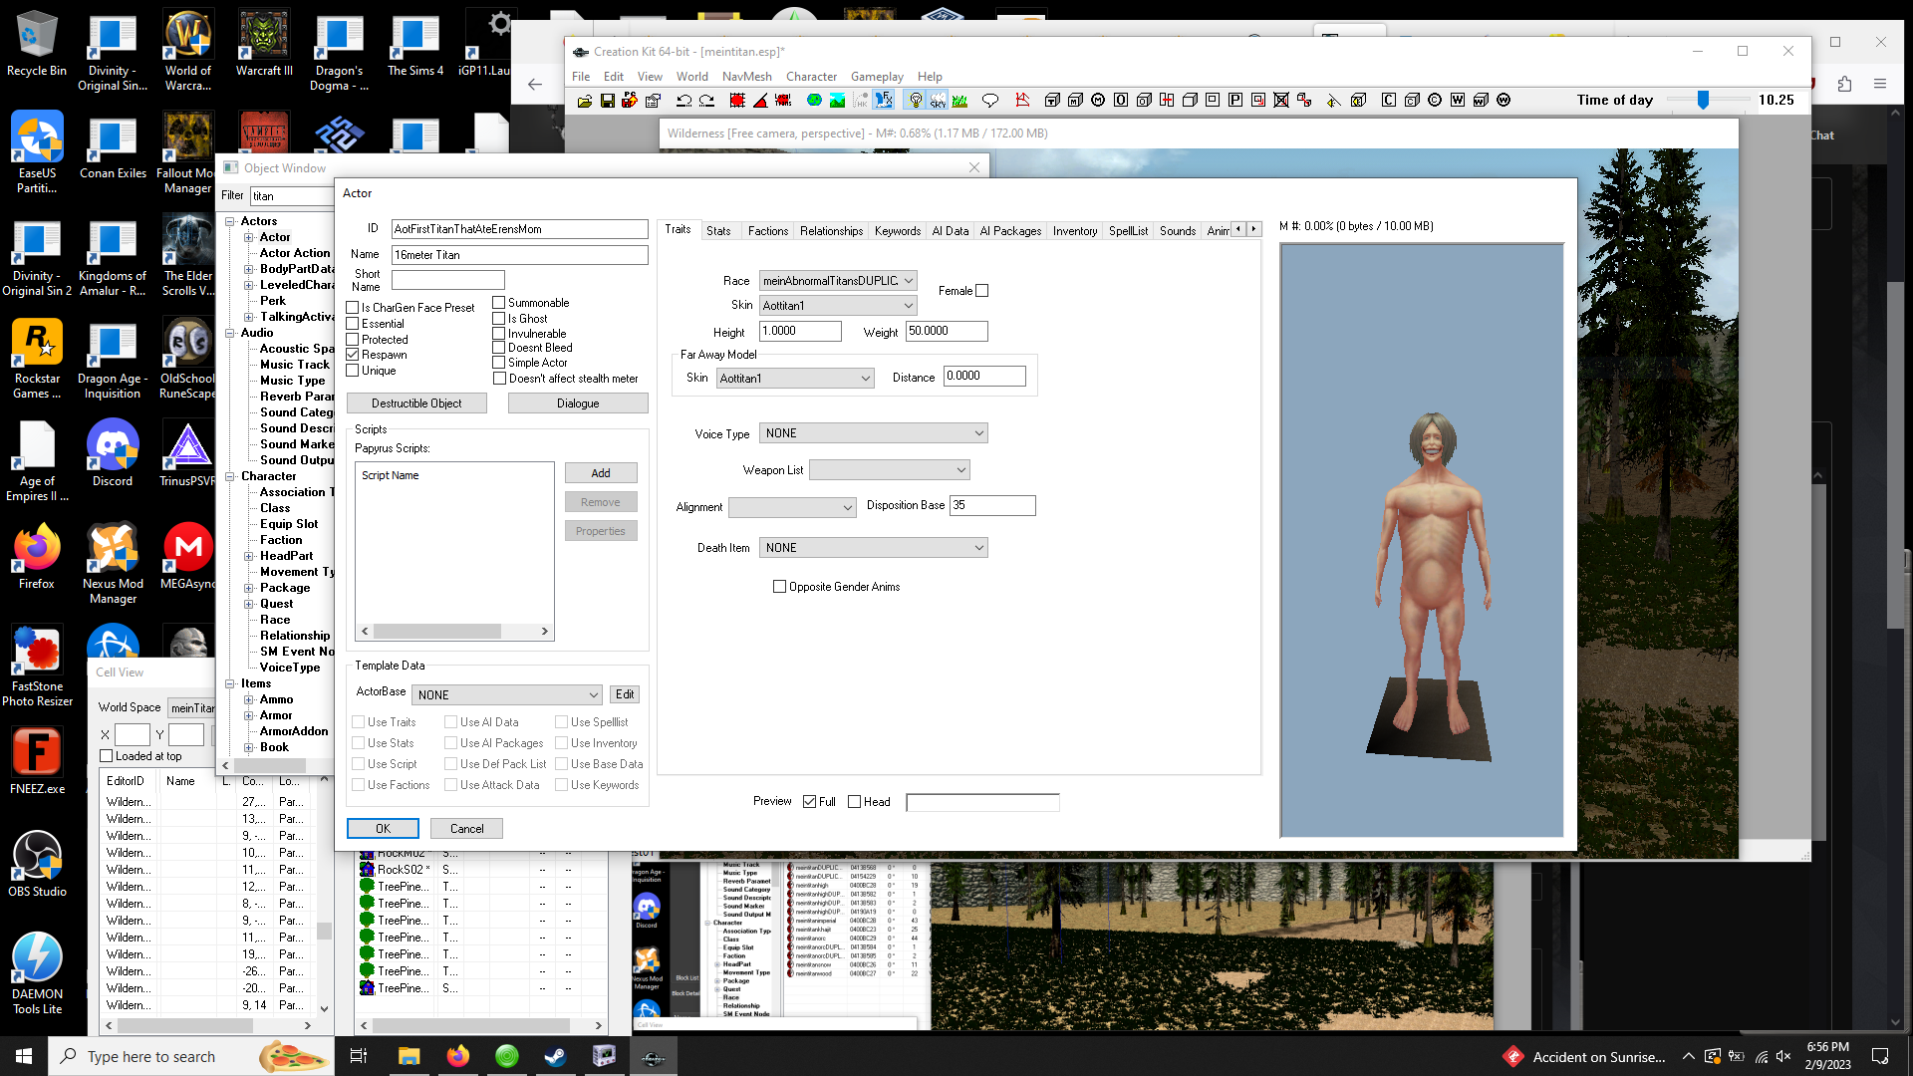The width and height of the screenshot is (1913, 1076).
Task: Click the boxed letter P toolbar icon
Action: [x=1235, y=100]
